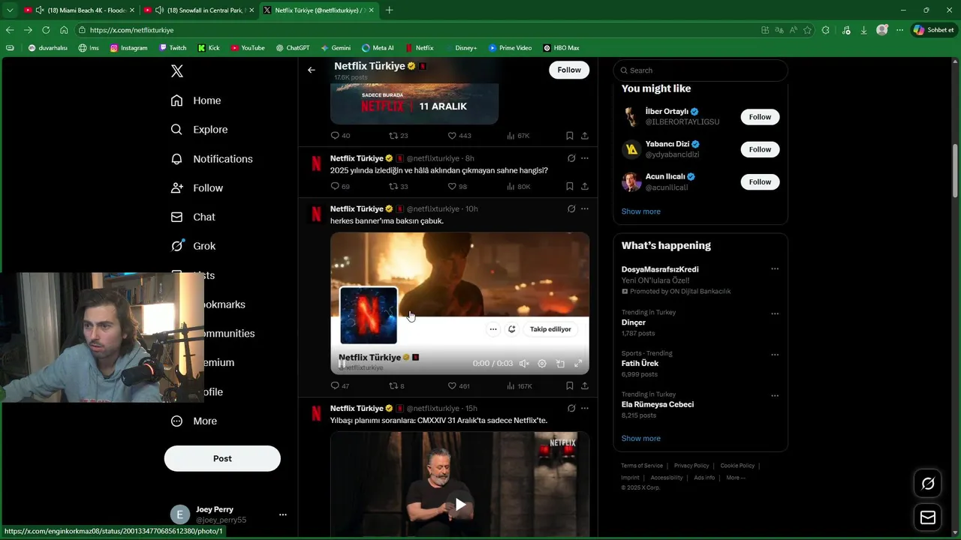Open the More menu in sidebar

pos(194,421)
